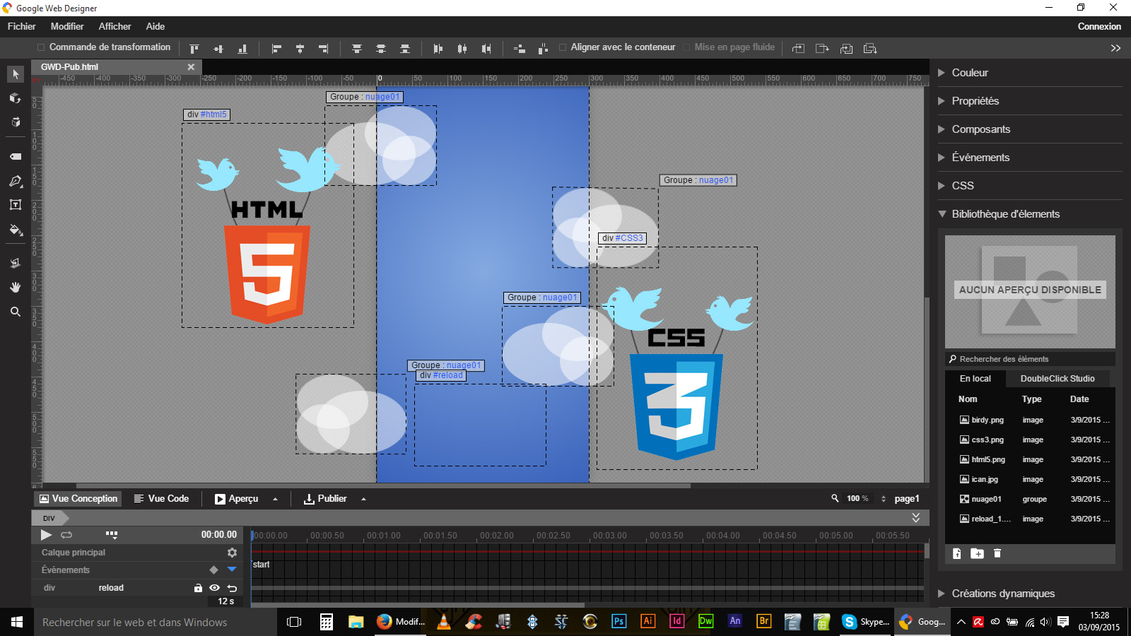Click new folder icon in library
1131x636 pixels.
coord(977,553)
